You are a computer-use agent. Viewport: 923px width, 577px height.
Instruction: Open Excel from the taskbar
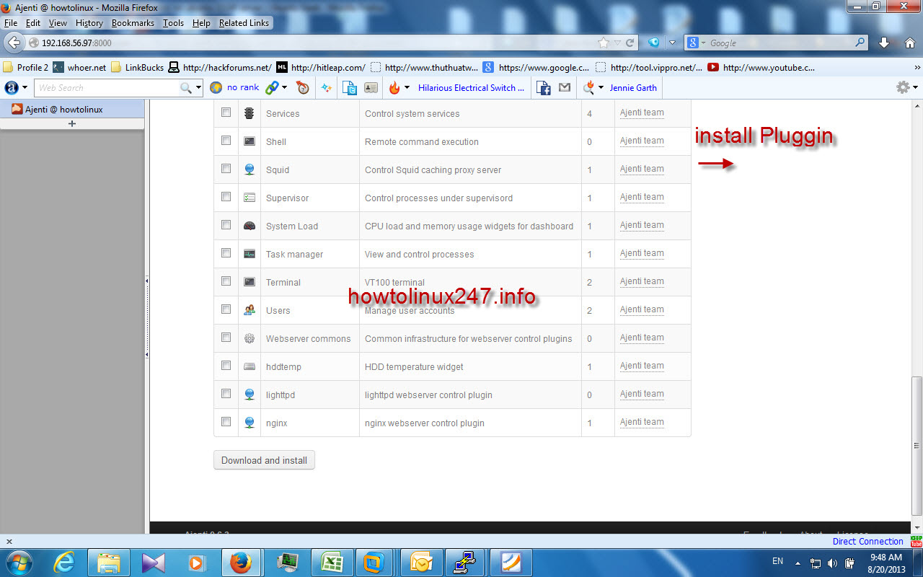331,562
